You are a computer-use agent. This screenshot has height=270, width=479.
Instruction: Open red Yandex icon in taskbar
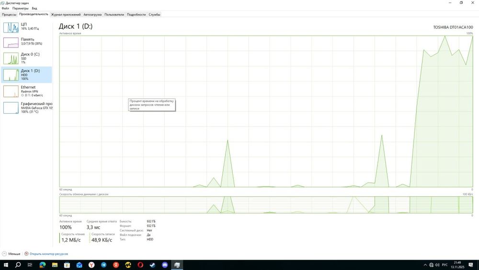click(x=116, y=265)
